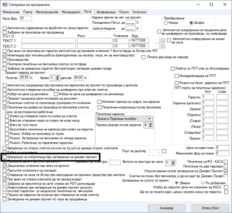Decrease Краен денови spinner value
Image resolution: width=232 pixels, height=213 pixels.
pos(58,79)
